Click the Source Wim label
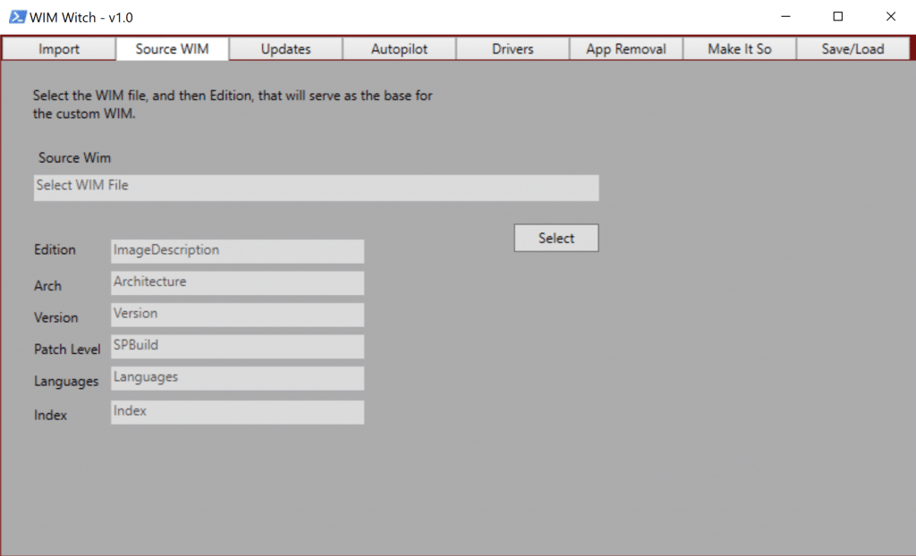 74,157
